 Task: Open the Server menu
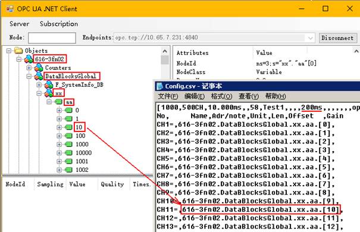click(19, 24)
